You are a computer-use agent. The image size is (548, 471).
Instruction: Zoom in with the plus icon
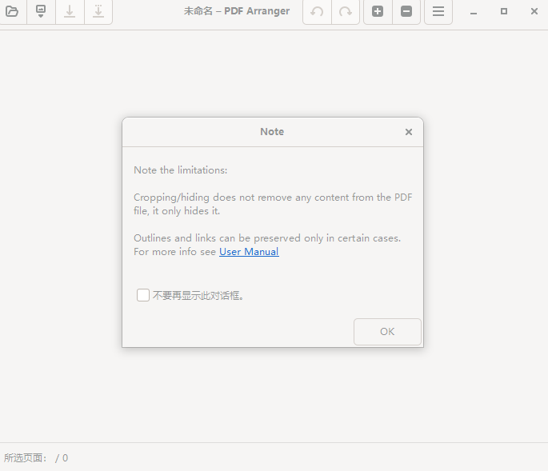[378, 12]
